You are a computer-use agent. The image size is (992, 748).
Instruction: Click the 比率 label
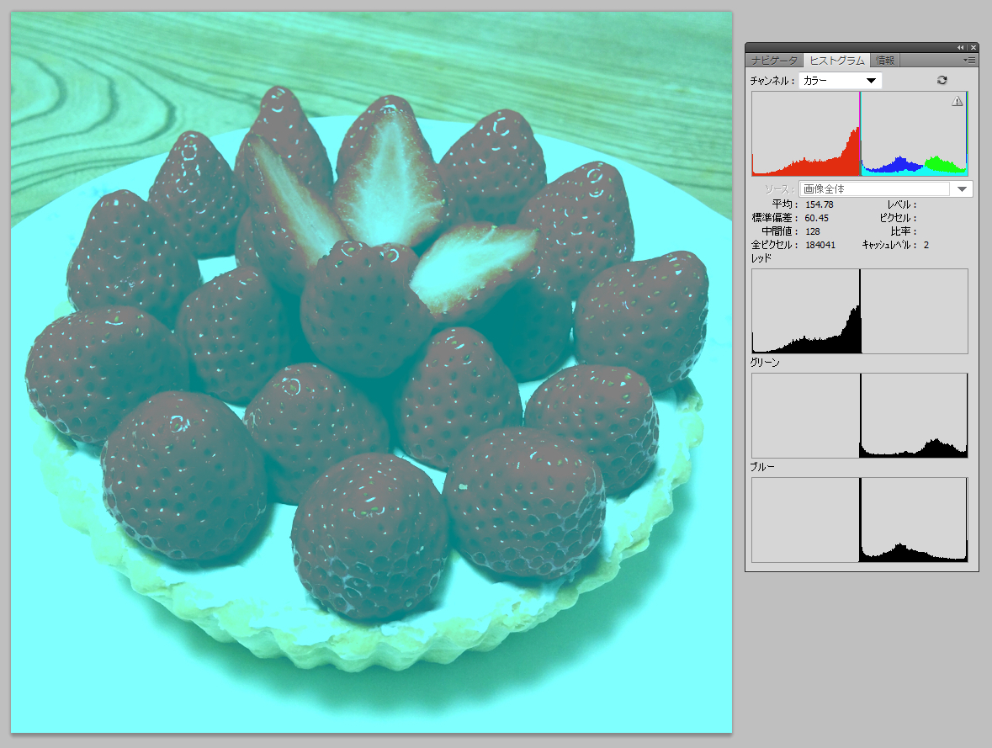(x=904, y=231)
